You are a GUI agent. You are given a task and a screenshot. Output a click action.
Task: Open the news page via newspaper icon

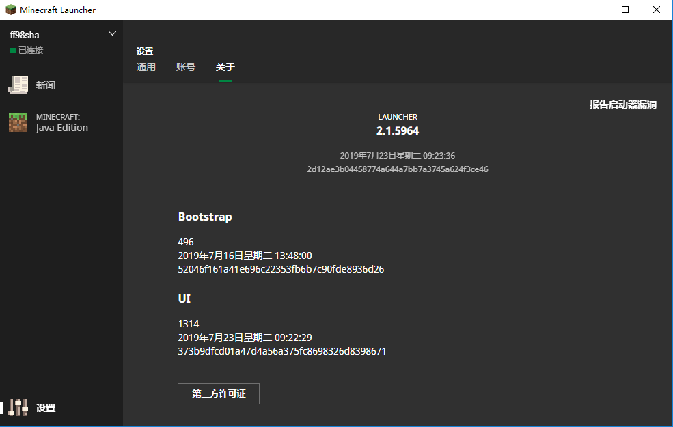pos(18,85)
